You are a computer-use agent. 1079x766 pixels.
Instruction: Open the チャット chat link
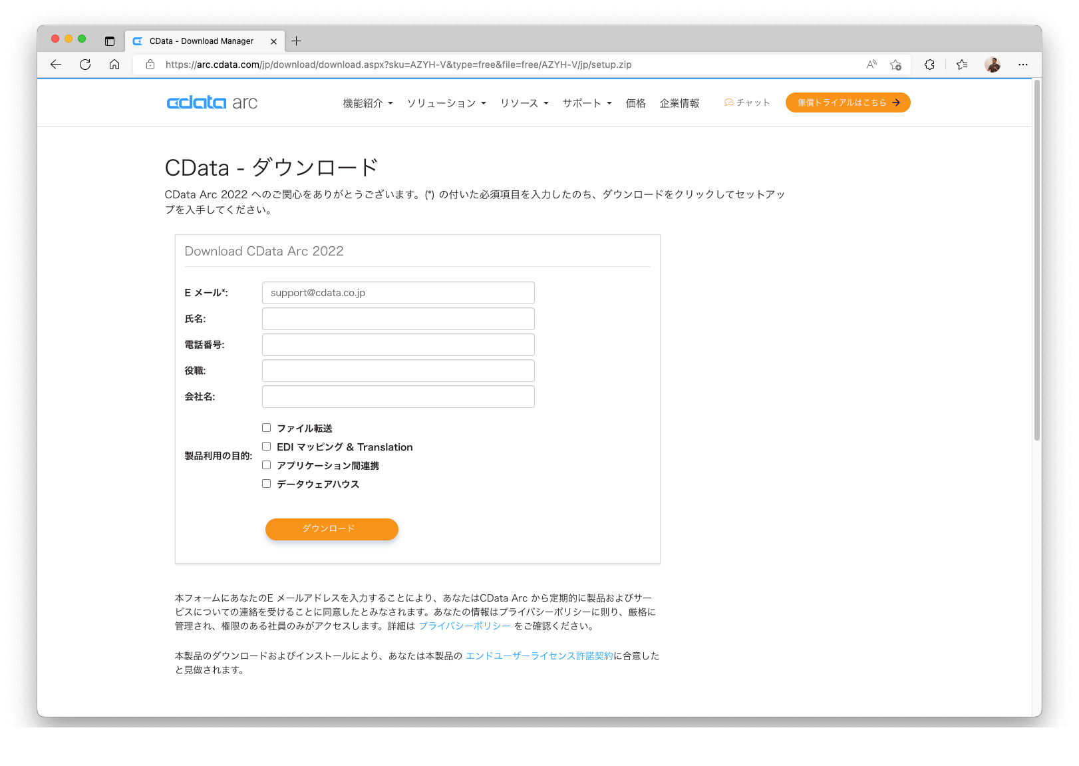pyautogui.click(x=747, y=102)
